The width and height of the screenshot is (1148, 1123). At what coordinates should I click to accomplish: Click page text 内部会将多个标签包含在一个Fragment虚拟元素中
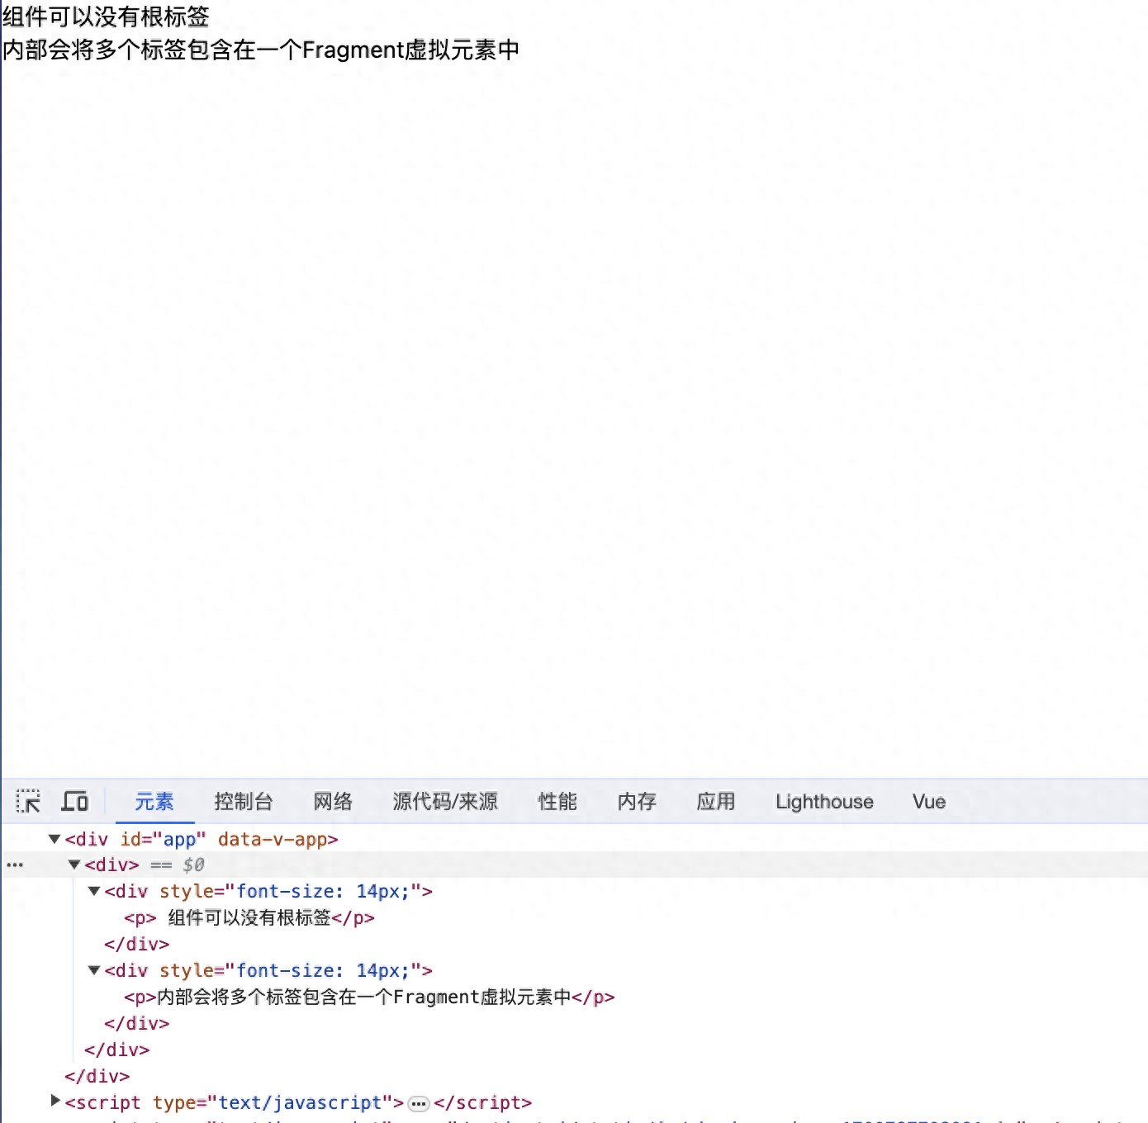click(261, 50)
